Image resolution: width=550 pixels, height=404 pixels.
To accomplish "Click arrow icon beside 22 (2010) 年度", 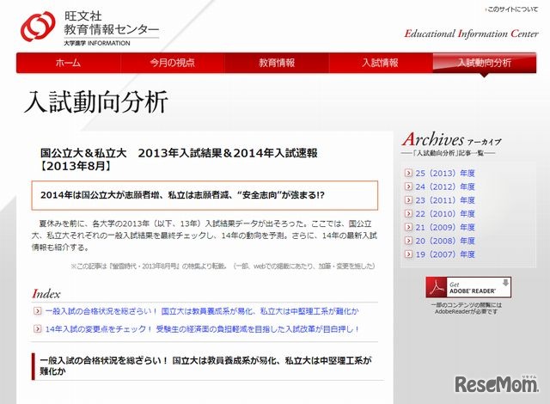I will (408, 213).
